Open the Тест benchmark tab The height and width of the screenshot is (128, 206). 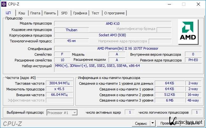pyautogui.click(x=95, y=13)
